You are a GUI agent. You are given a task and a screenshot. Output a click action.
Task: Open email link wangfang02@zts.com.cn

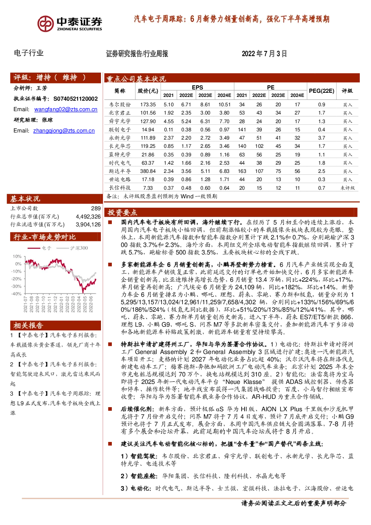66,109
